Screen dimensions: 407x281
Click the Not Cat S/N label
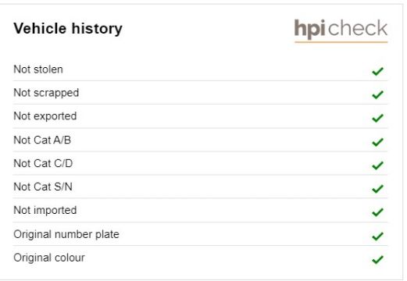(x=43, y=187)
